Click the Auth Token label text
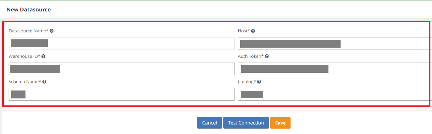The height and width of the screenshot is (134, 432). 250,56
